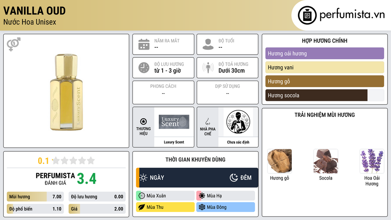Click the clock icon for Độ lưu hương
The height and width of the screenshot is (220, 391).
tap(144, 68)
